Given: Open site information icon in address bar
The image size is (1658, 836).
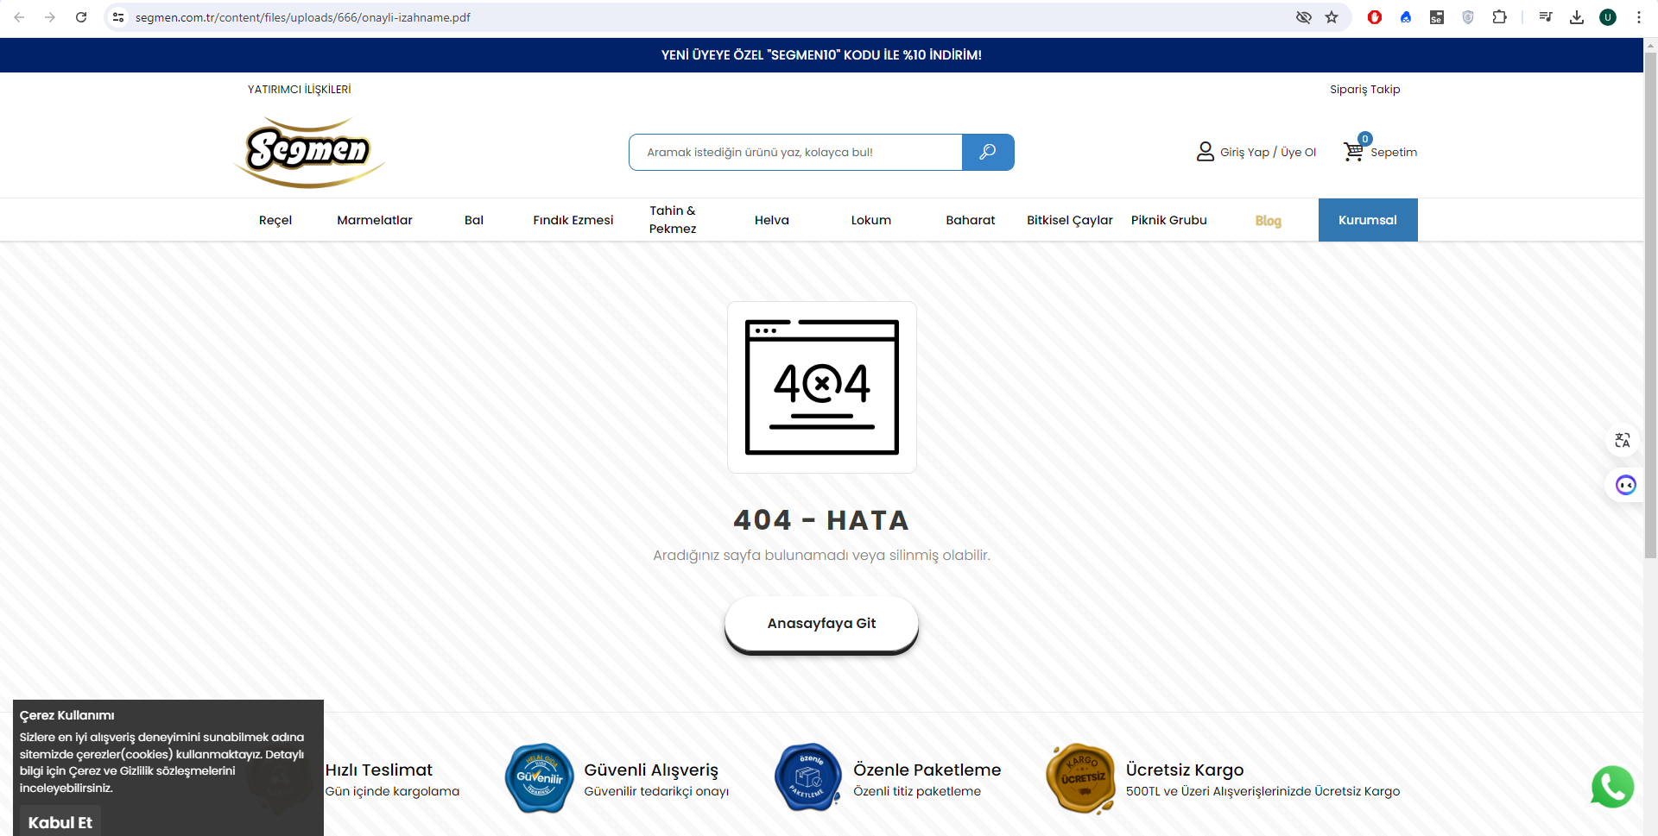Looking at the screenshot, I should pos(119,17).
